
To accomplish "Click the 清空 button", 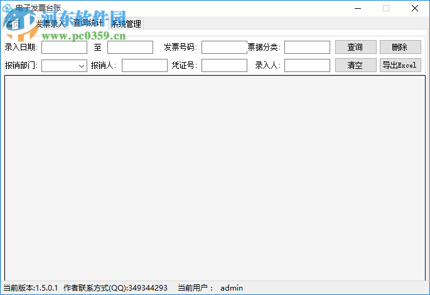I will tap(356, 65).
